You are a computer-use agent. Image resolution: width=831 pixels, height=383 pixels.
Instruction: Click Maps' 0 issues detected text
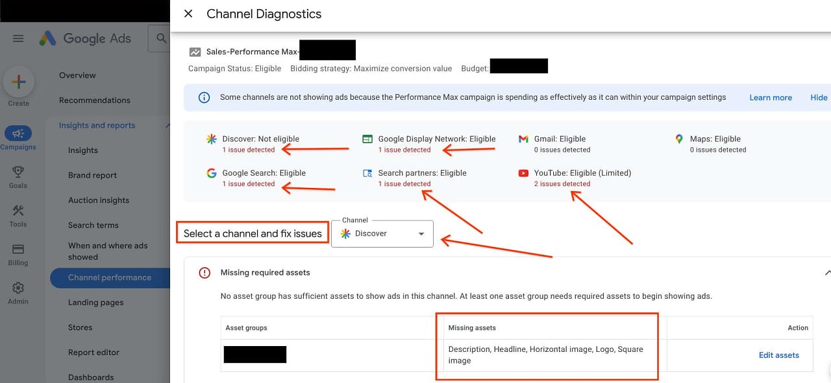pyautogui.click(x=718, y=150)
